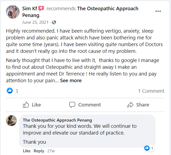View the 3 reactions count
This screenshot has height=155, width=171.
pyautogui.click(x=17, y=91)
